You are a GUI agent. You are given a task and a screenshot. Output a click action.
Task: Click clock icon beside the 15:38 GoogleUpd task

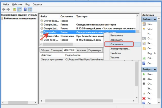42,28
